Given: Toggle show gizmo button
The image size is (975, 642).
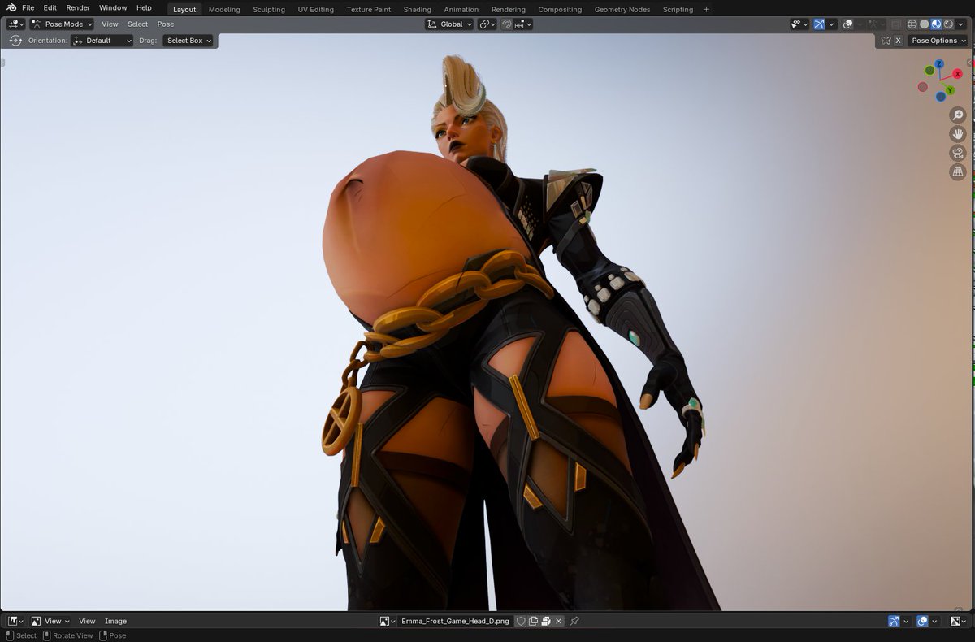Looking at the screenshot, I should (x=819, y=24).
